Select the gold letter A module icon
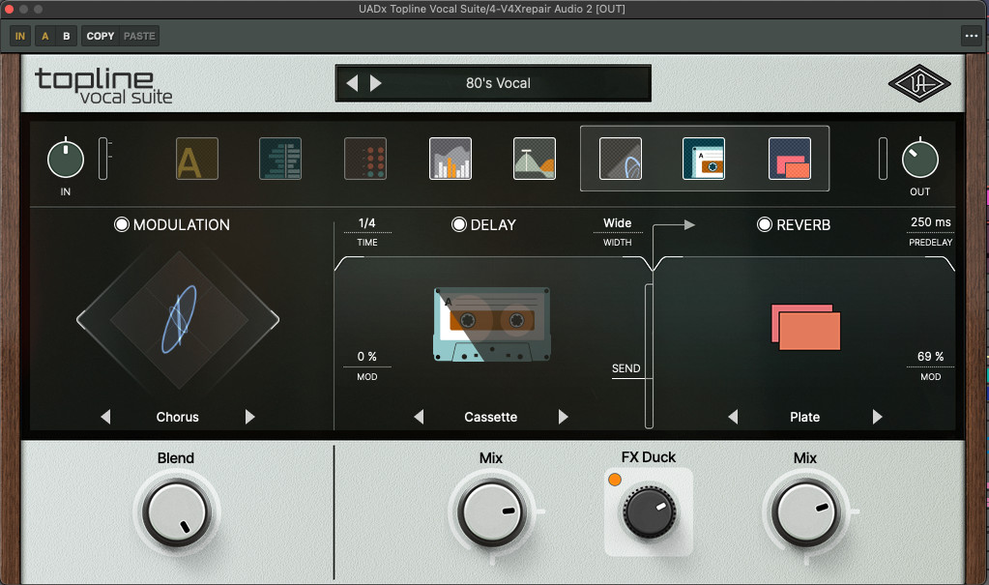The image size is (989, 585). [x=197, y=159]
